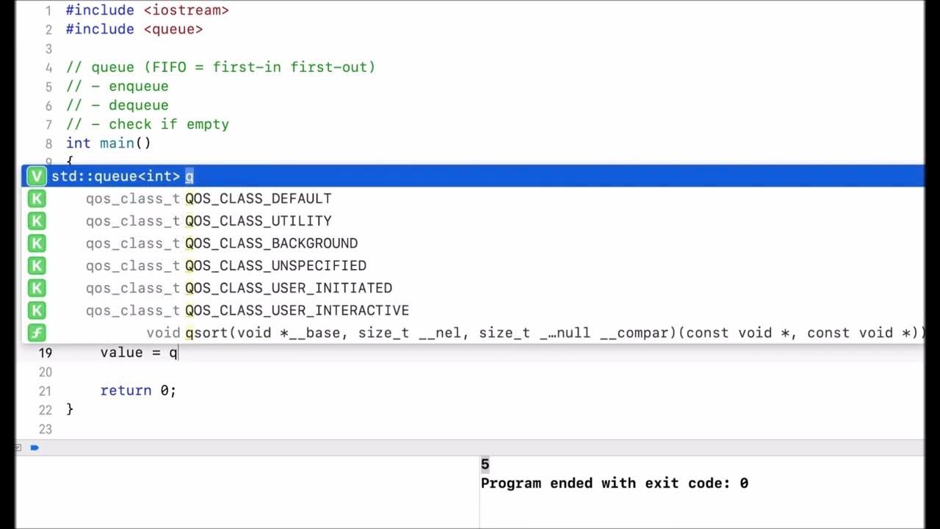The width and height of the screenshot is (940, 529).
Task: Select the std::queue<int> q completion suggestion
Action: (473, 176)
